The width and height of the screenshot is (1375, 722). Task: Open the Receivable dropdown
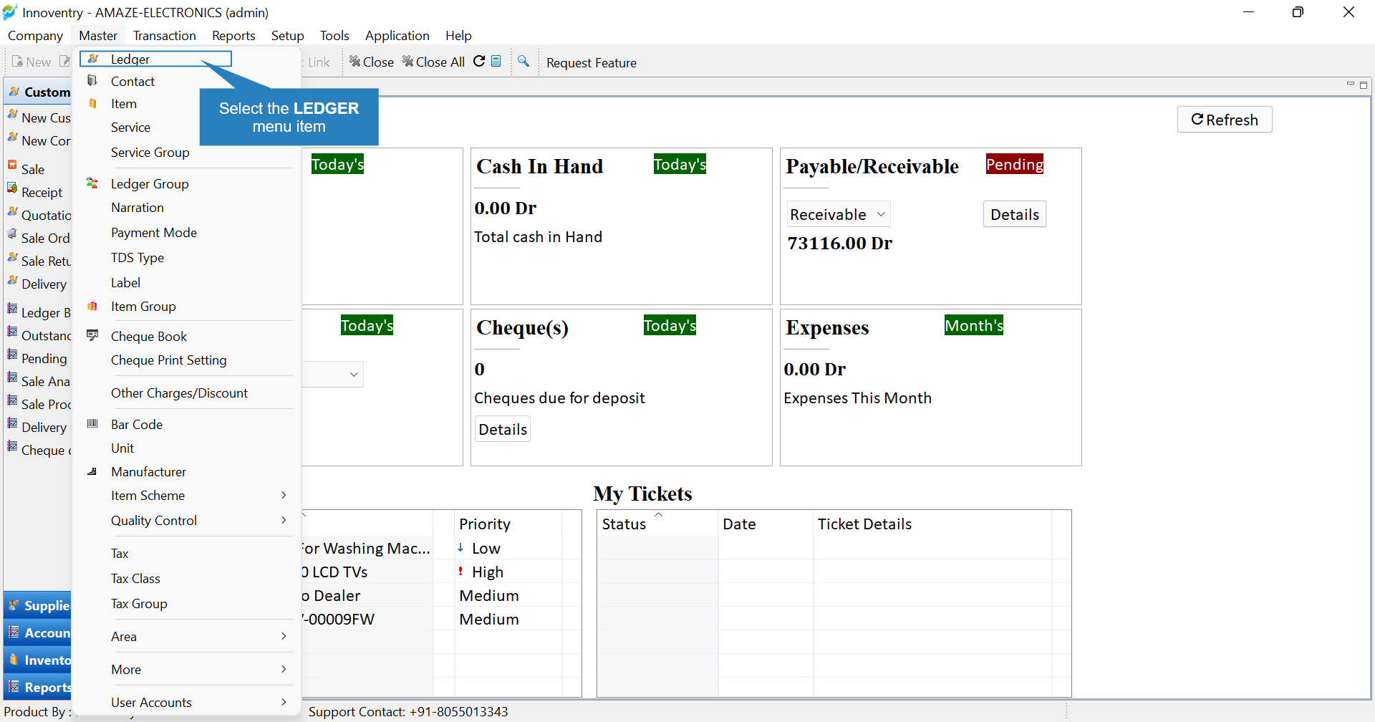[x=839, y=214]
